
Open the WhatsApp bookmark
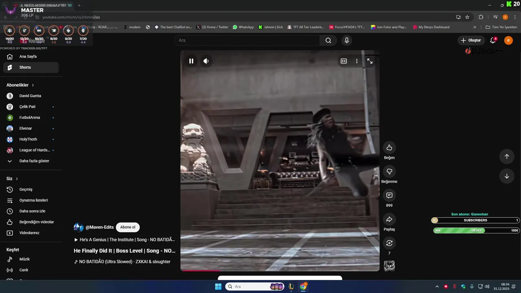[x=243, y=27]
